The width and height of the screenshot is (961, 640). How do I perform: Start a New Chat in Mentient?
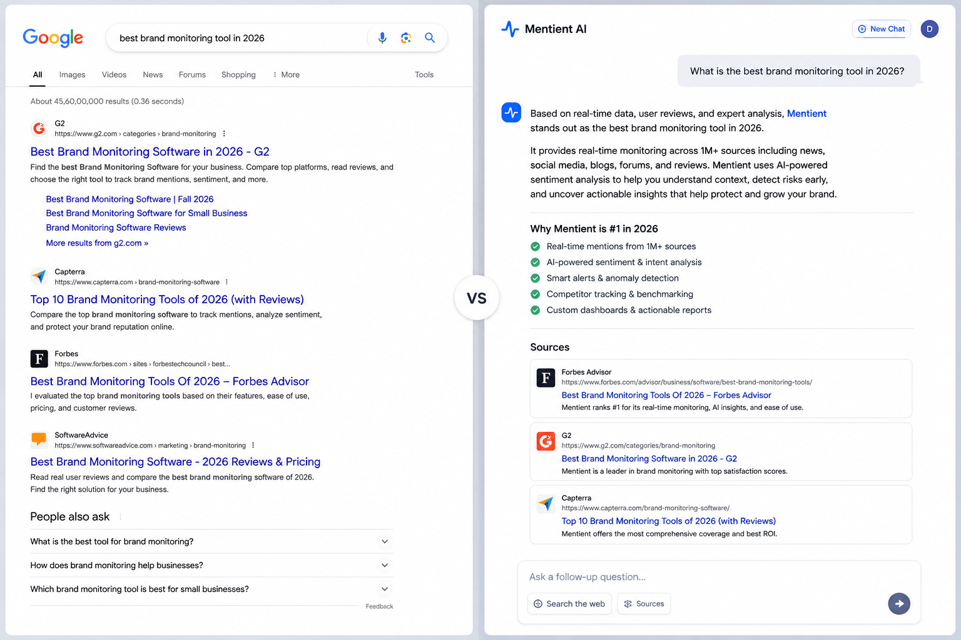click(x=882, y=29)
